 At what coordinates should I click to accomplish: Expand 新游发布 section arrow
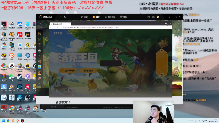pyautogui.click(x=70, y=102)
